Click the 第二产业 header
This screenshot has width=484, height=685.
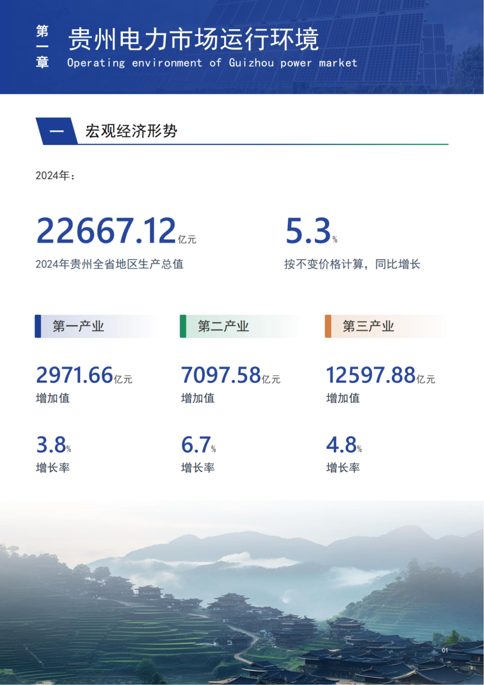[223, 326]
